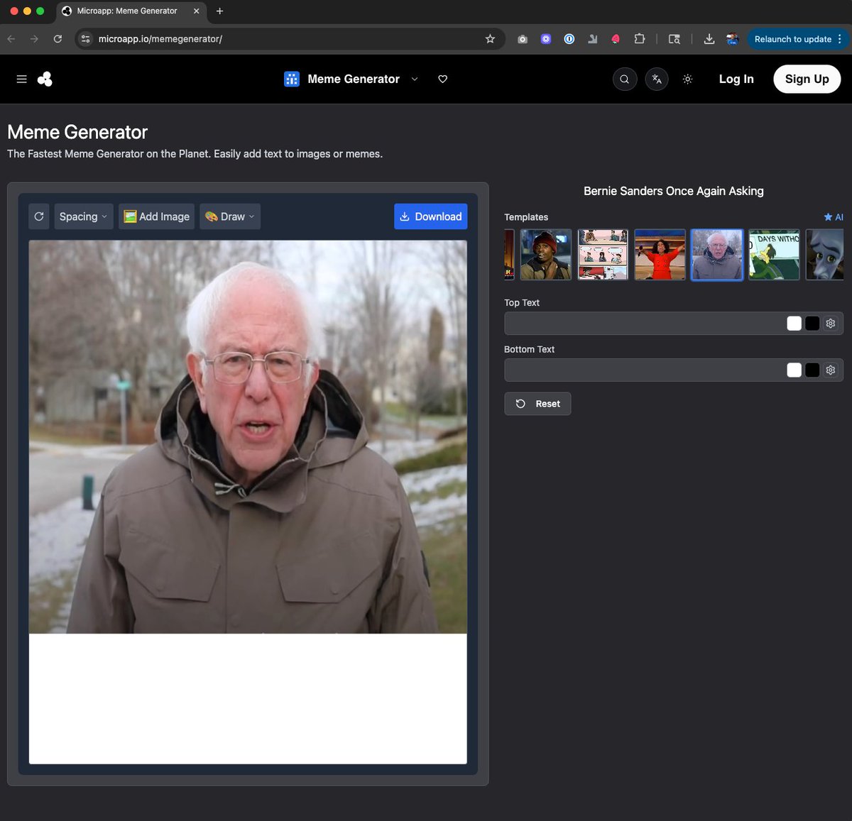Select the black color box for Bottom Text
852x821 pixels.
812,370
